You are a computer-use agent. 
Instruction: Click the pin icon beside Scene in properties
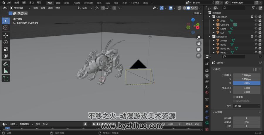click(260, 63)
